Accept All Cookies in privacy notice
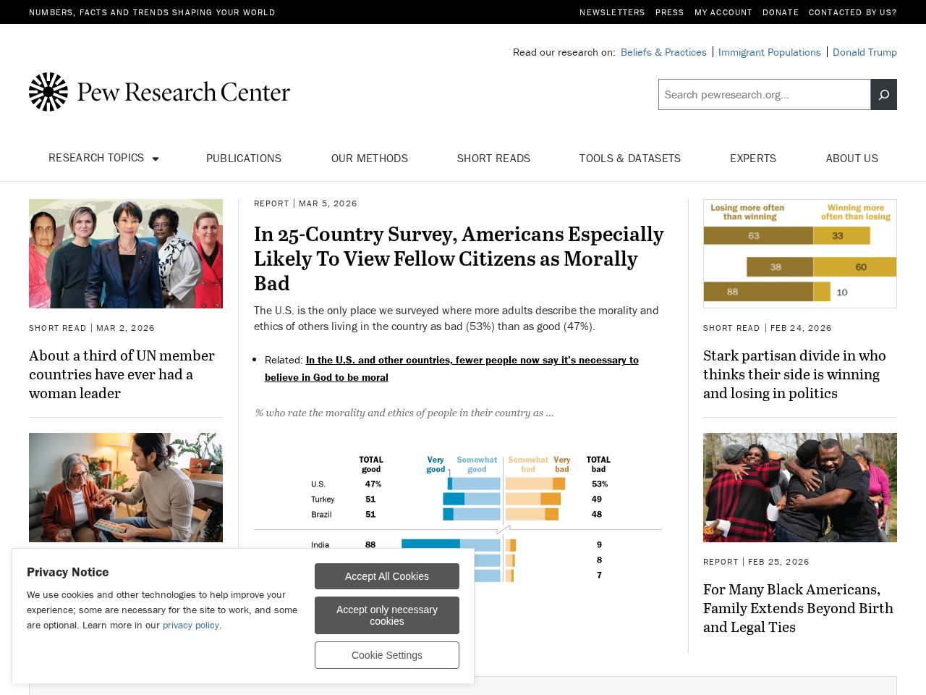This screenshot has width=926, height=695. click(387, 576)
